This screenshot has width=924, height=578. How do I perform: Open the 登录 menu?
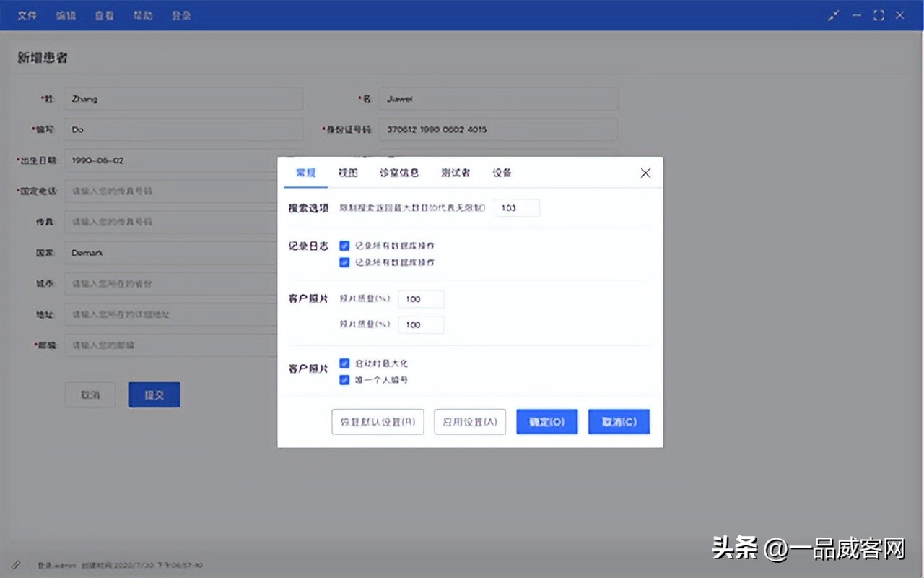tap(181, 15)
